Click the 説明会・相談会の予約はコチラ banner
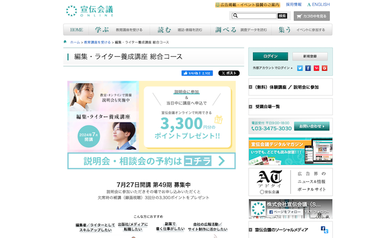 tap(152, 161)
